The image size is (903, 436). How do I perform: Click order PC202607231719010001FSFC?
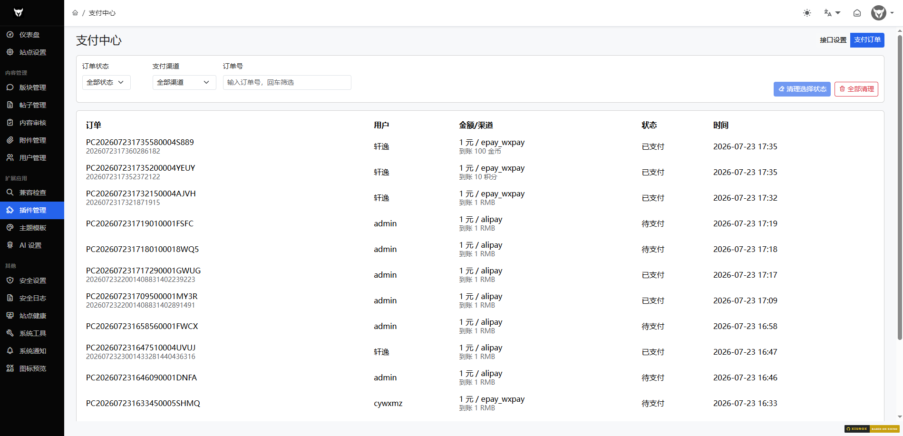tap(139, 223)
